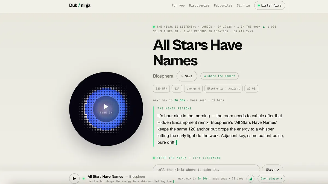
Task: Click the All Stars Have Names title in the player bar
Action: [x=105, y=177]
